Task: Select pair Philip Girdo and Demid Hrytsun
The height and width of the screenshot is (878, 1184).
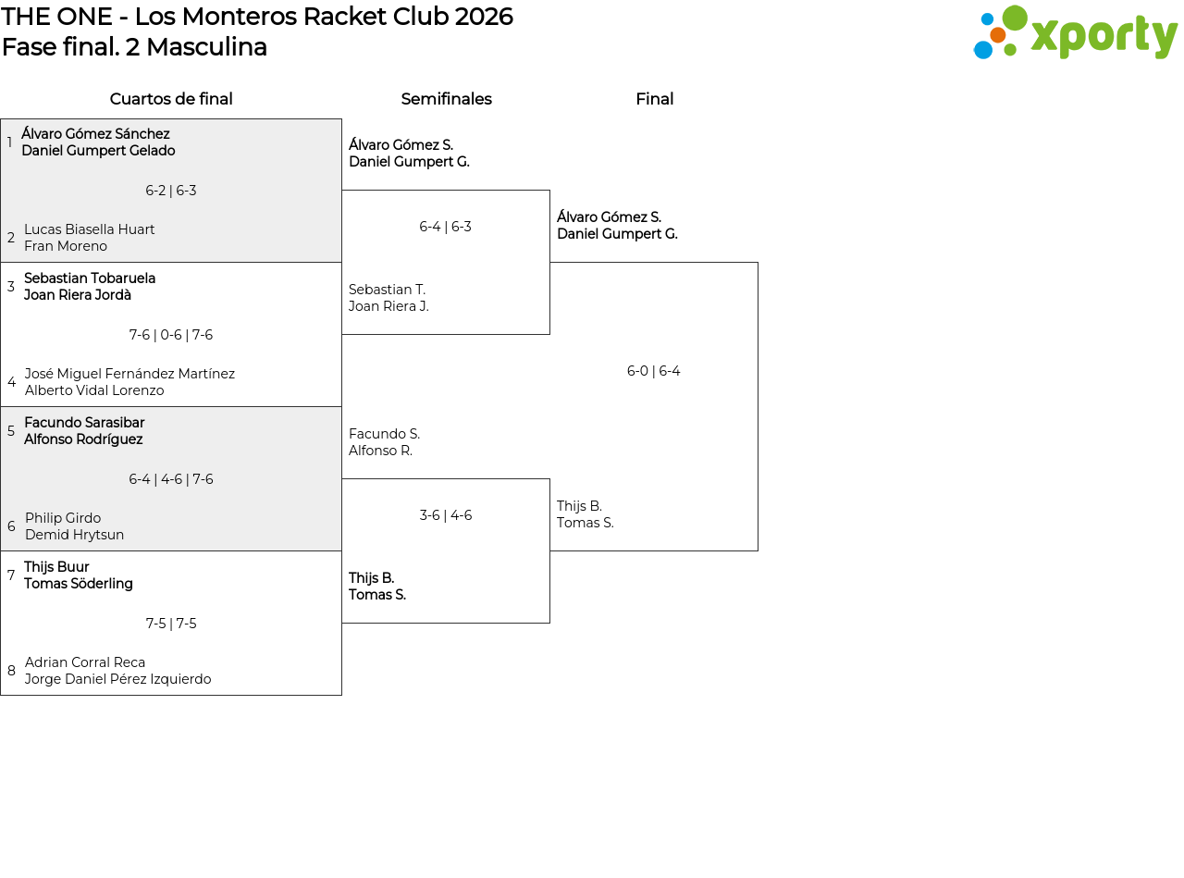Action: pos(74,526)
